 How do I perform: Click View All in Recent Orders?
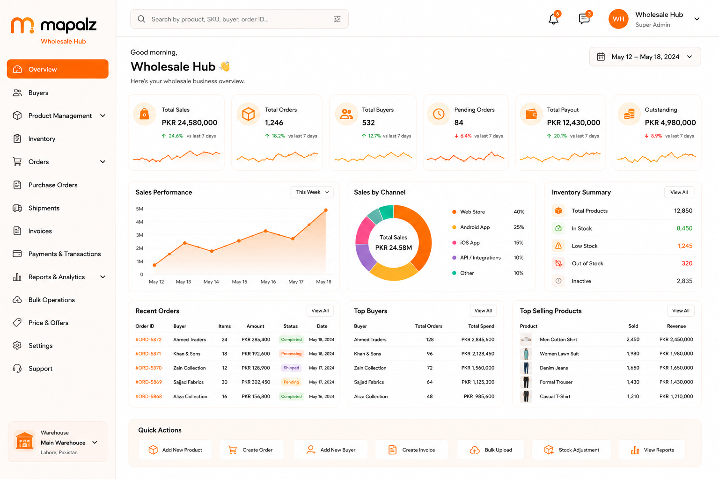coord(320,311)
